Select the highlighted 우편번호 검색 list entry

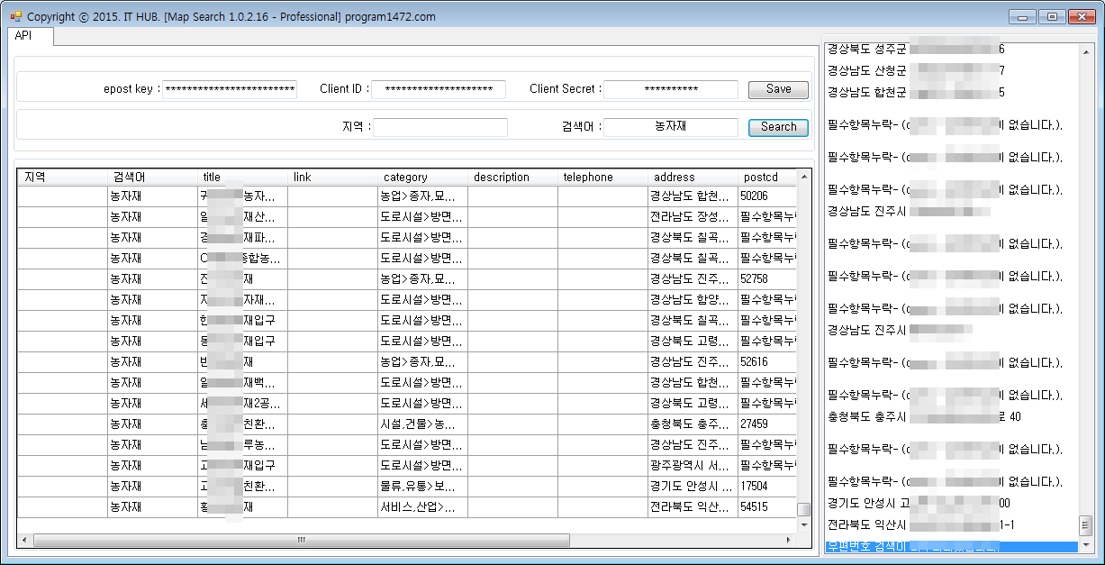pos(950,546)
